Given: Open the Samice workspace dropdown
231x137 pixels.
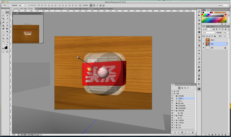Looking at the screenshot, I should click(x=223, y=5).
